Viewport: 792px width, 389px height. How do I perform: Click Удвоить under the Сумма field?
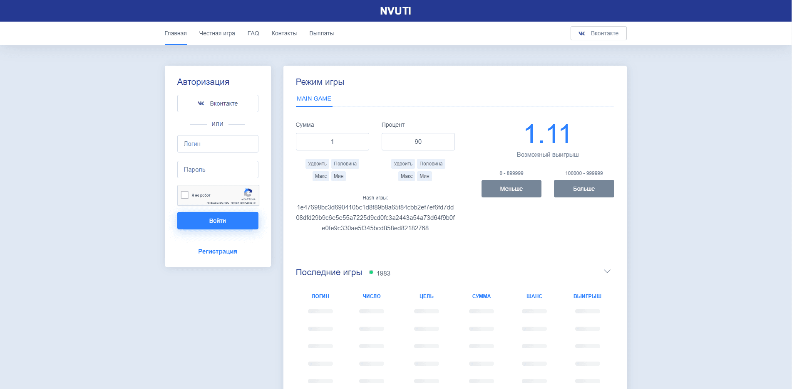(x=317, y=164)
